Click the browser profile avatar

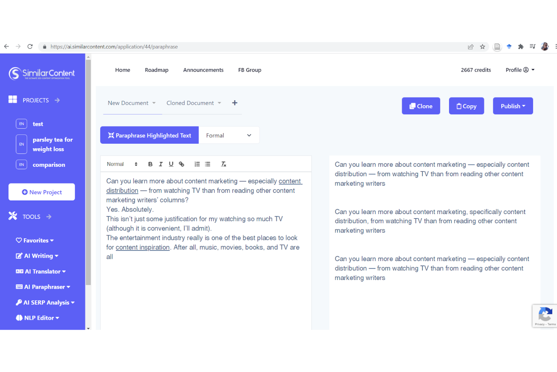545,46
